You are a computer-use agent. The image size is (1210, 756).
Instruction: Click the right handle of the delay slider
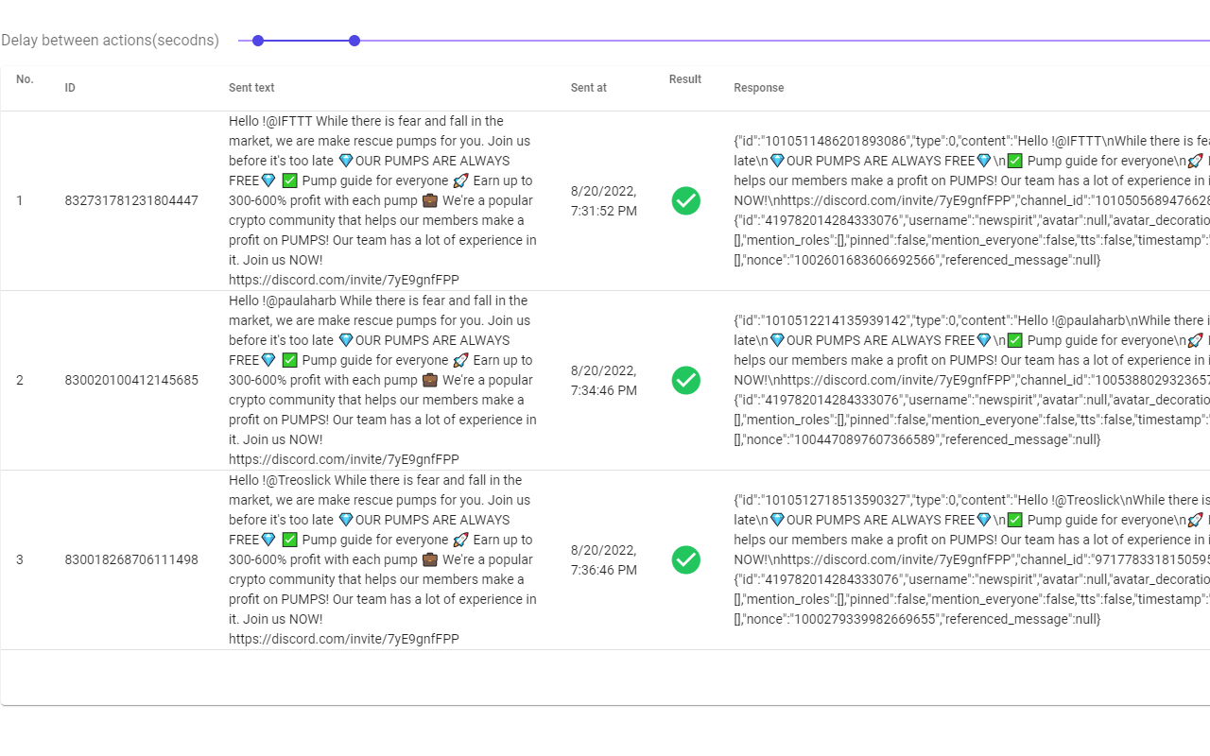coord(354,41)
